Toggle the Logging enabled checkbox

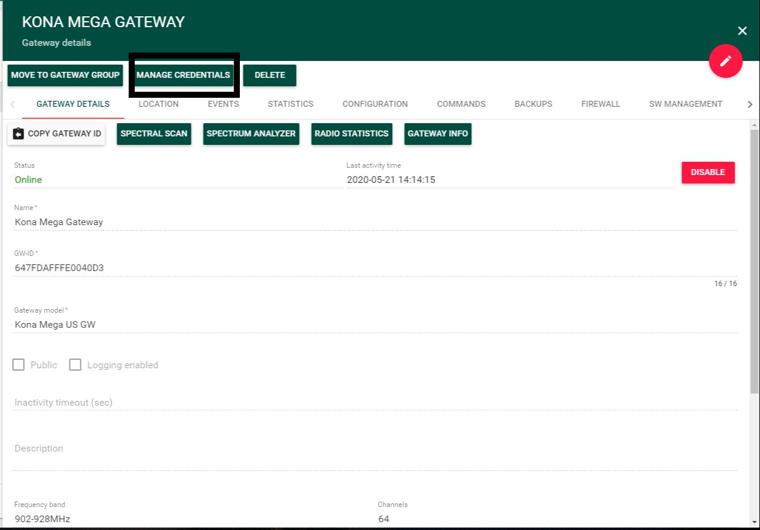[x=75, y=365]
